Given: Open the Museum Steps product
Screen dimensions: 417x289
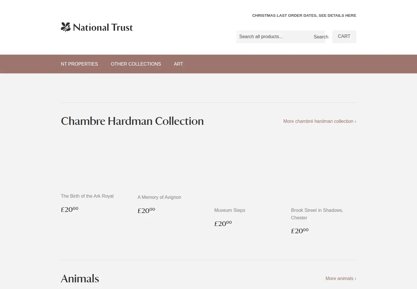Looking at the screenshot, I should coord(230,210).
